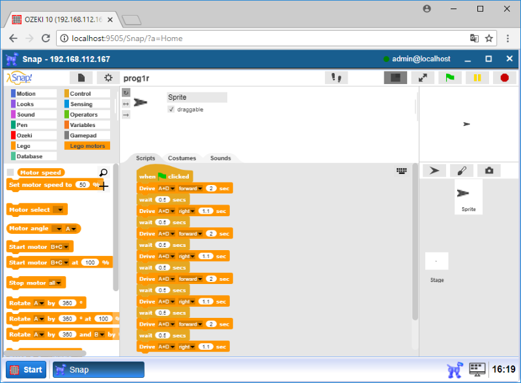Open the all dropdown on Stop motor block
Image resolution: width=521 pixels, height=383 pixels.
tap(55, 283)
